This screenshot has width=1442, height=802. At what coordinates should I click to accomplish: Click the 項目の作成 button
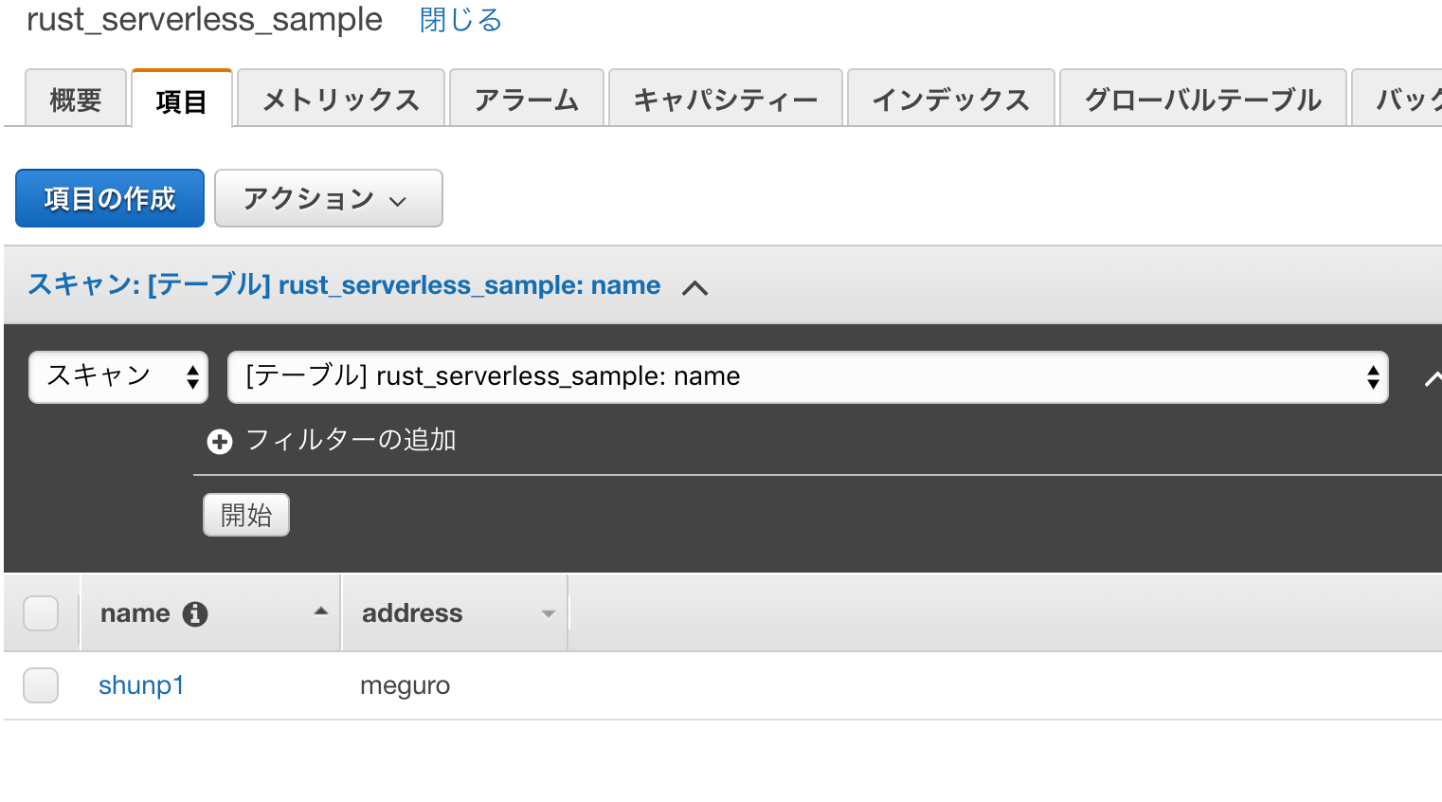point(109,198)
